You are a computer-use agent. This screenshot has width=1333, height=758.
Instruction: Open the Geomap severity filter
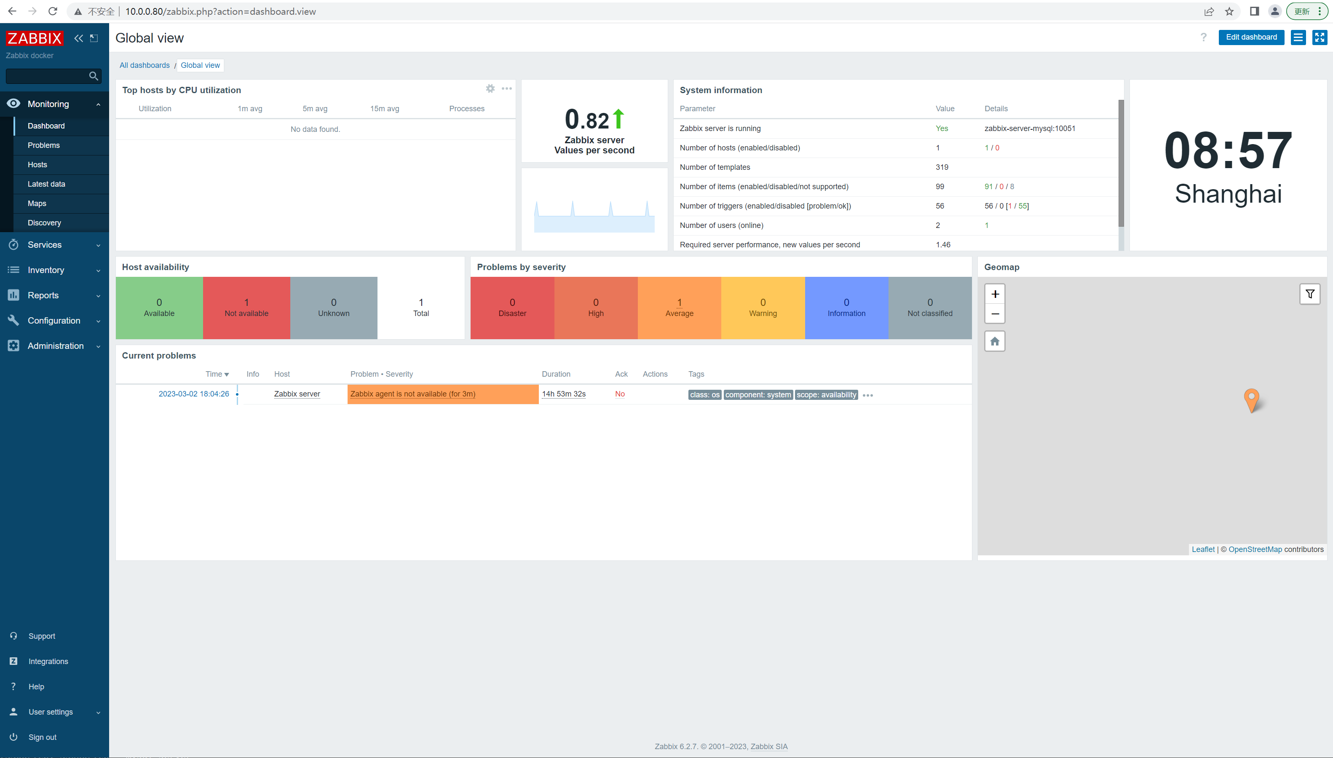1309,294
